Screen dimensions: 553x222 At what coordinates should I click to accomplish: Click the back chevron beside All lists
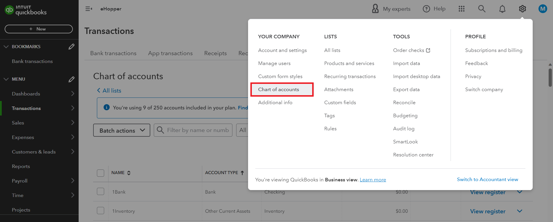pos(99,91)
